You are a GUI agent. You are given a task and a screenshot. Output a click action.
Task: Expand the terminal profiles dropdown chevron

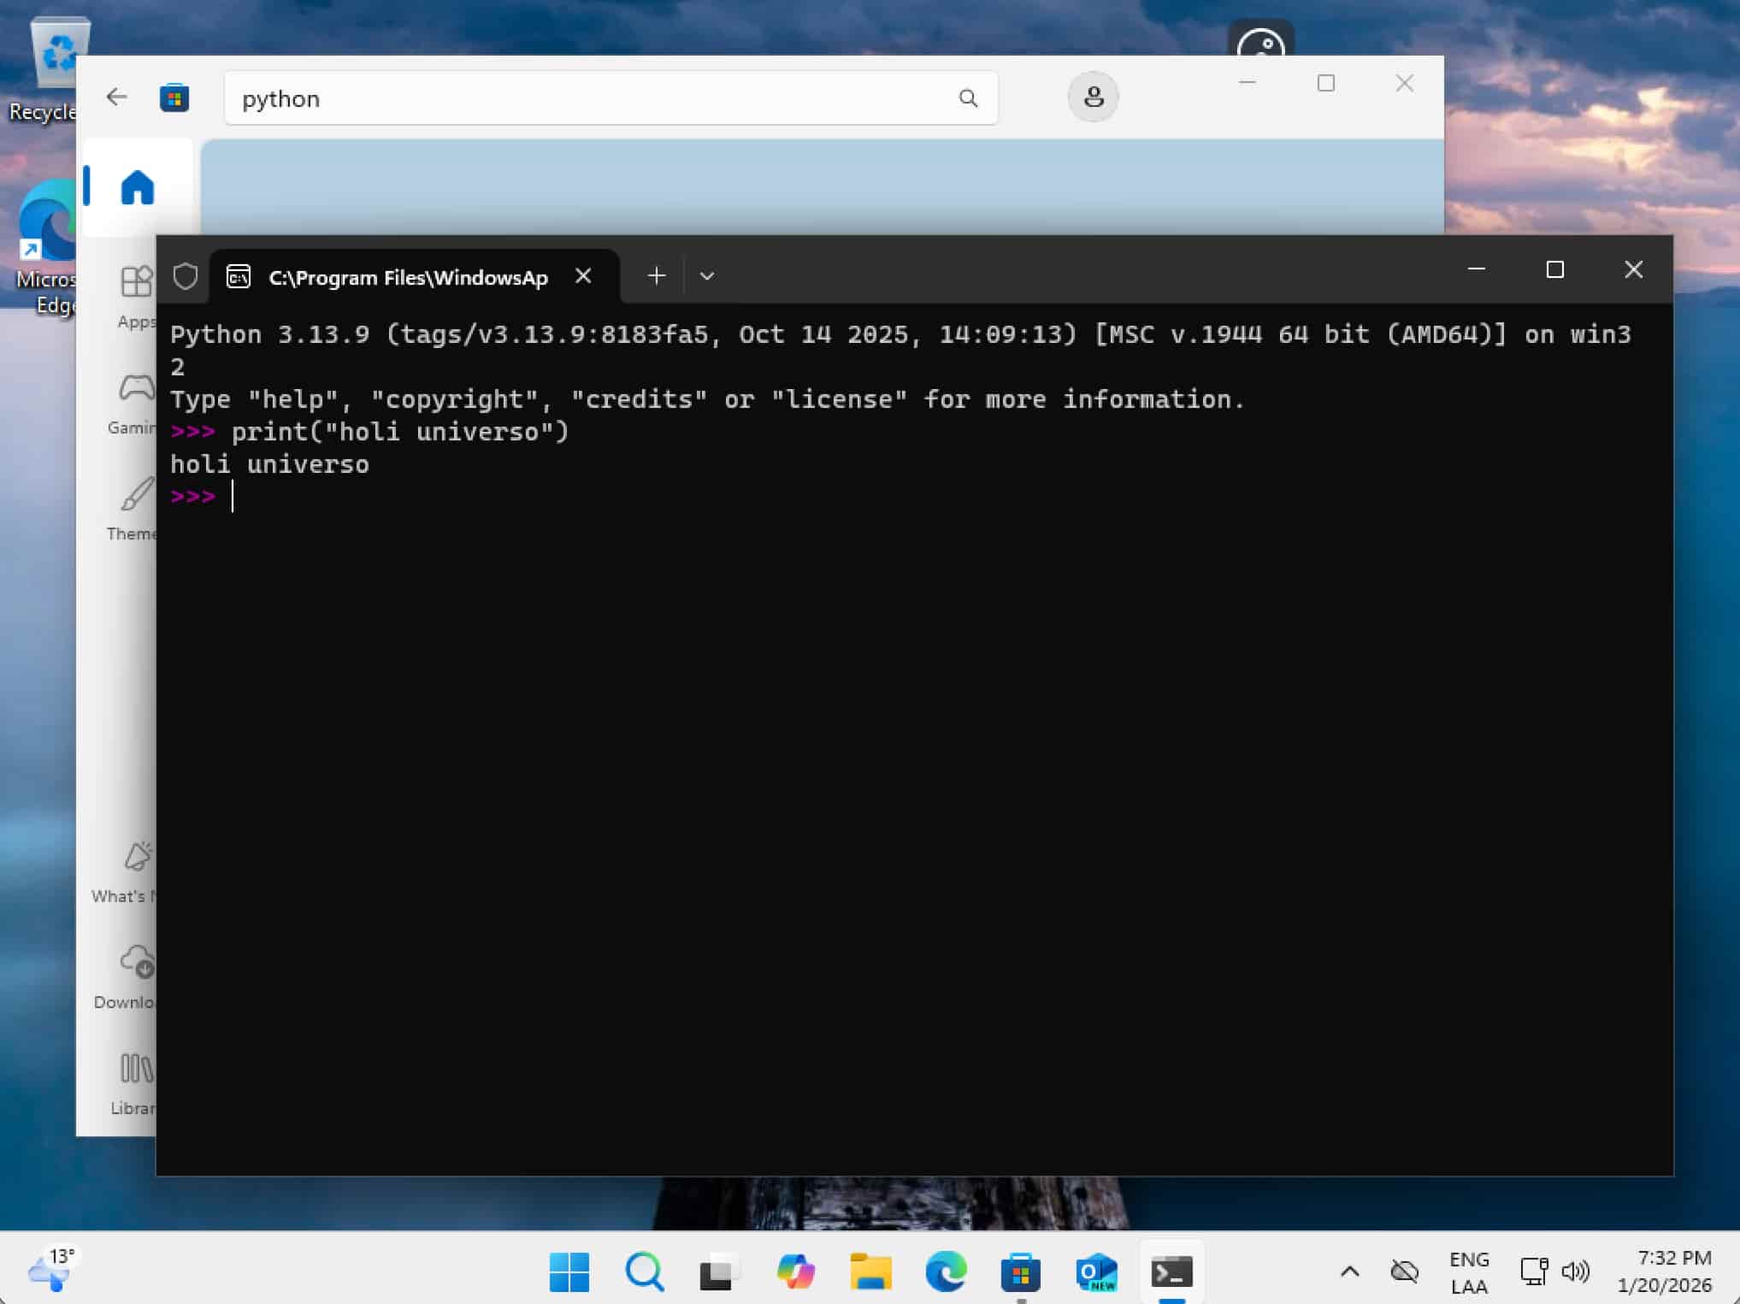pyautogui.click(x=706, y=276)
